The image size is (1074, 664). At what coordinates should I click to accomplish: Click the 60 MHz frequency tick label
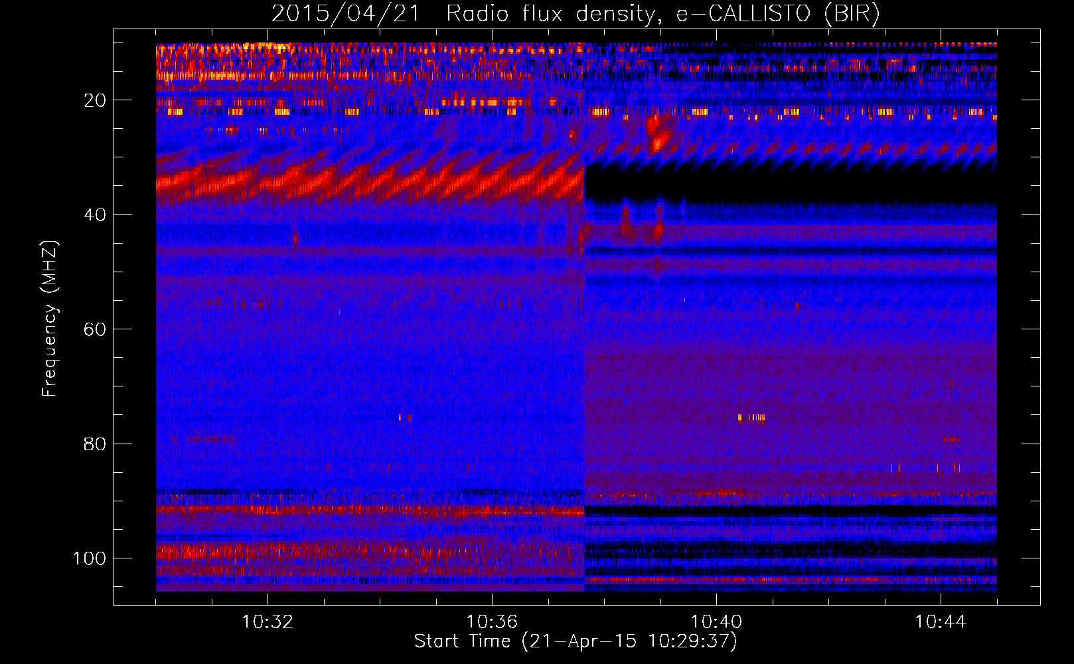click(x=95, y=329)
